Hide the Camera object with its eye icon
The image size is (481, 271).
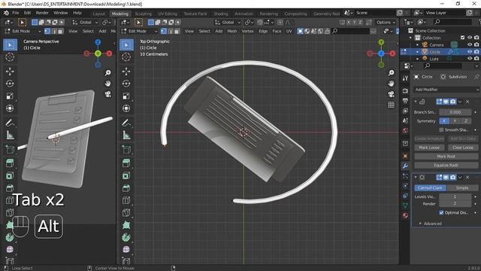tap(470, 45)
